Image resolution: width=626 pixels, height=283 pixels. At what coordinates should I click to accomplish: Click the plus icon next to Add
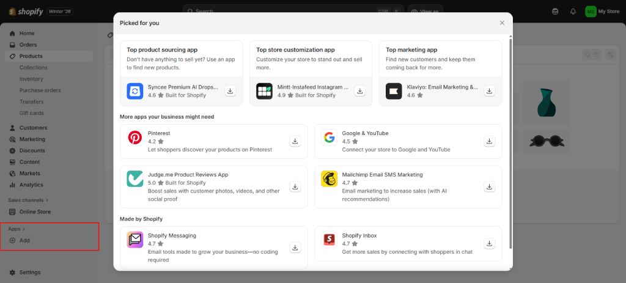click(x=12, y=240)
